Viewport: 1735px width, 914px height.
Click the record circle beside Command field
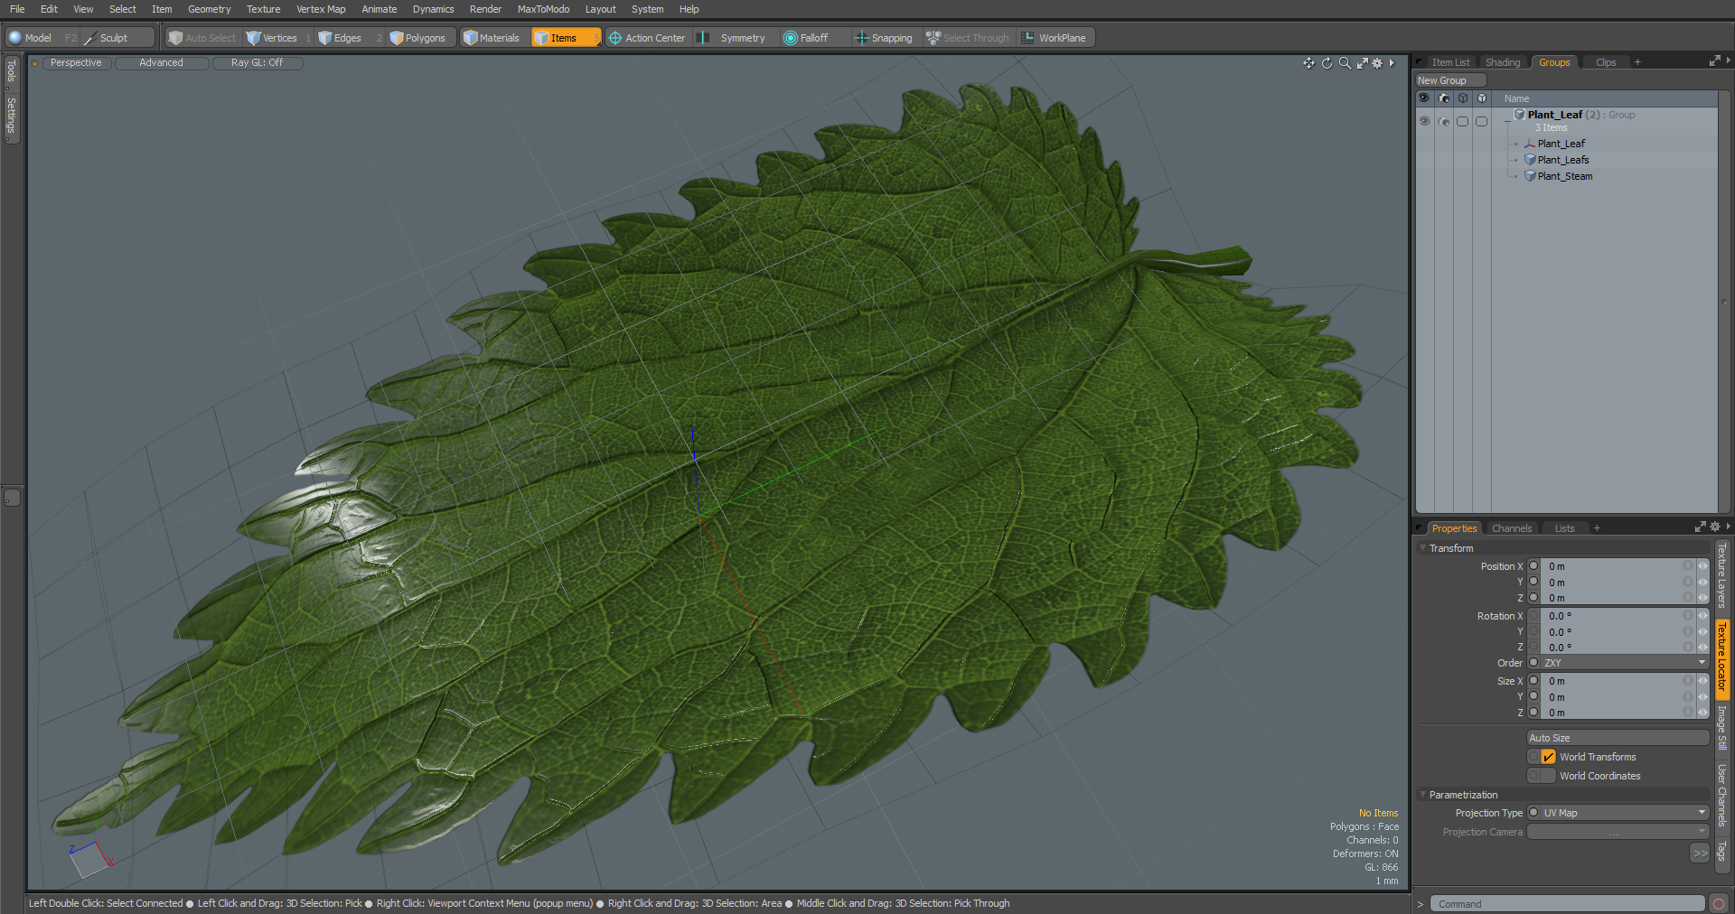click(1719, 903)
